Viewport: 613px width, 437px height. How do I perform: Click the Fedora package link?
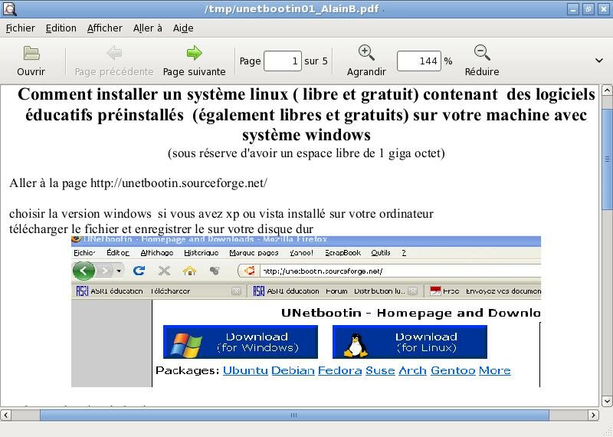click(339, 370)
